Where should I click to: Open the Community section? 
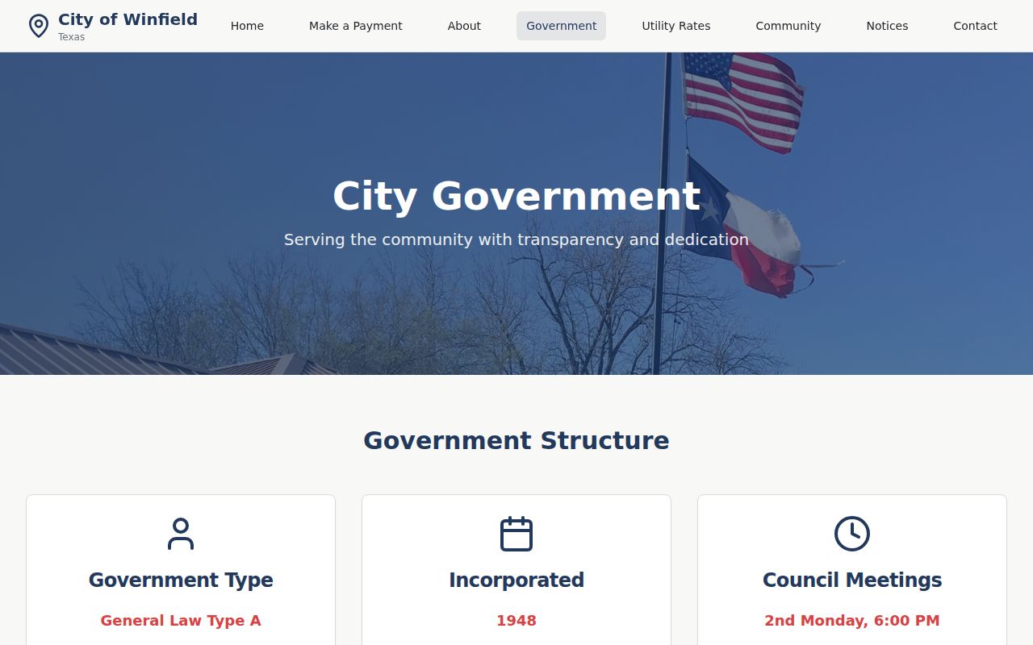788,26
